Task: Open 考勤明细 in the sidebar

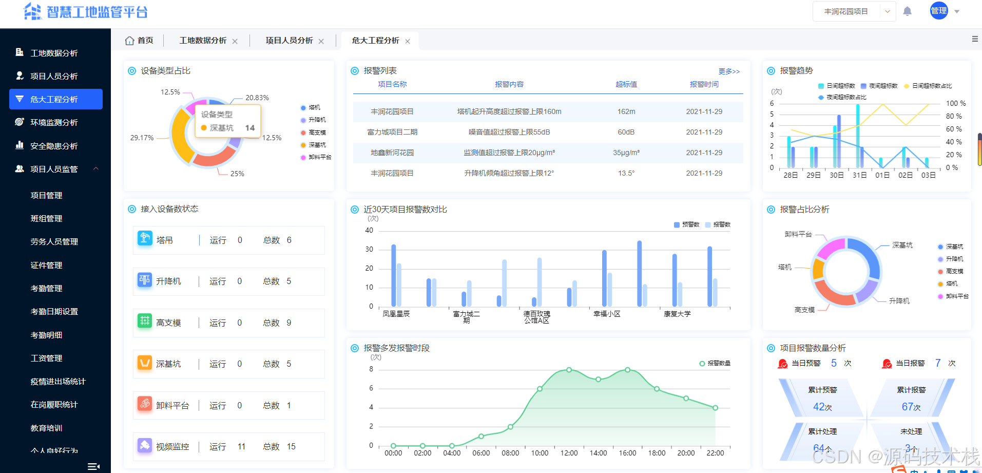Action: click(46, 335)
